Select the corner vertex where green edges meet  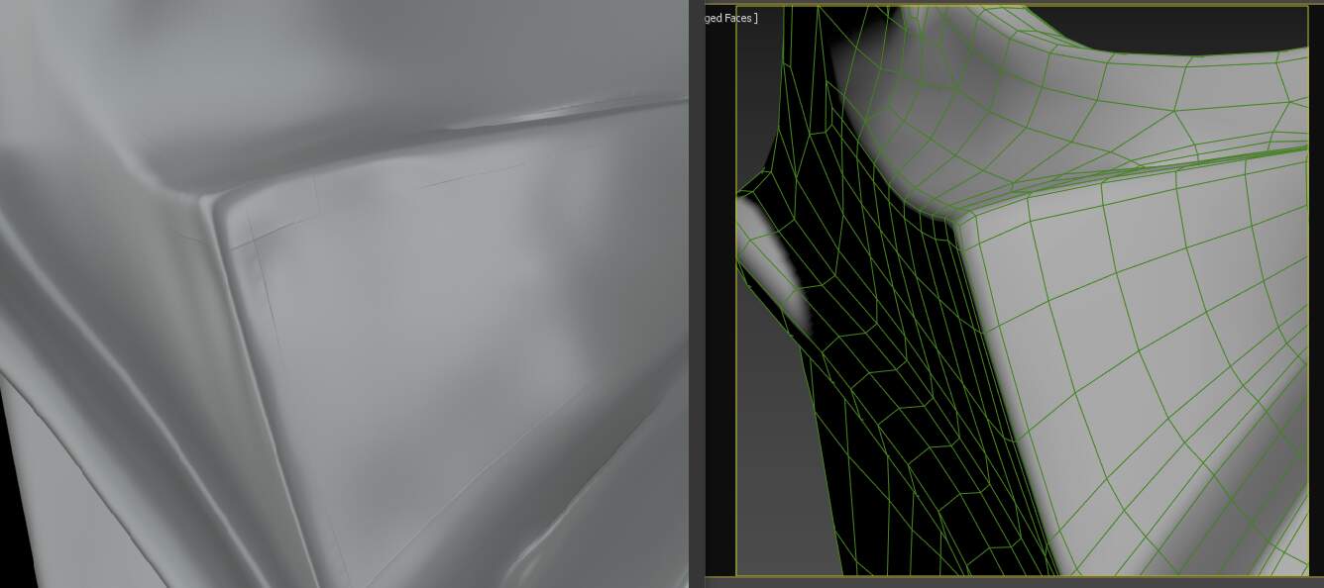pyautogui.click(x=957, y=219)
